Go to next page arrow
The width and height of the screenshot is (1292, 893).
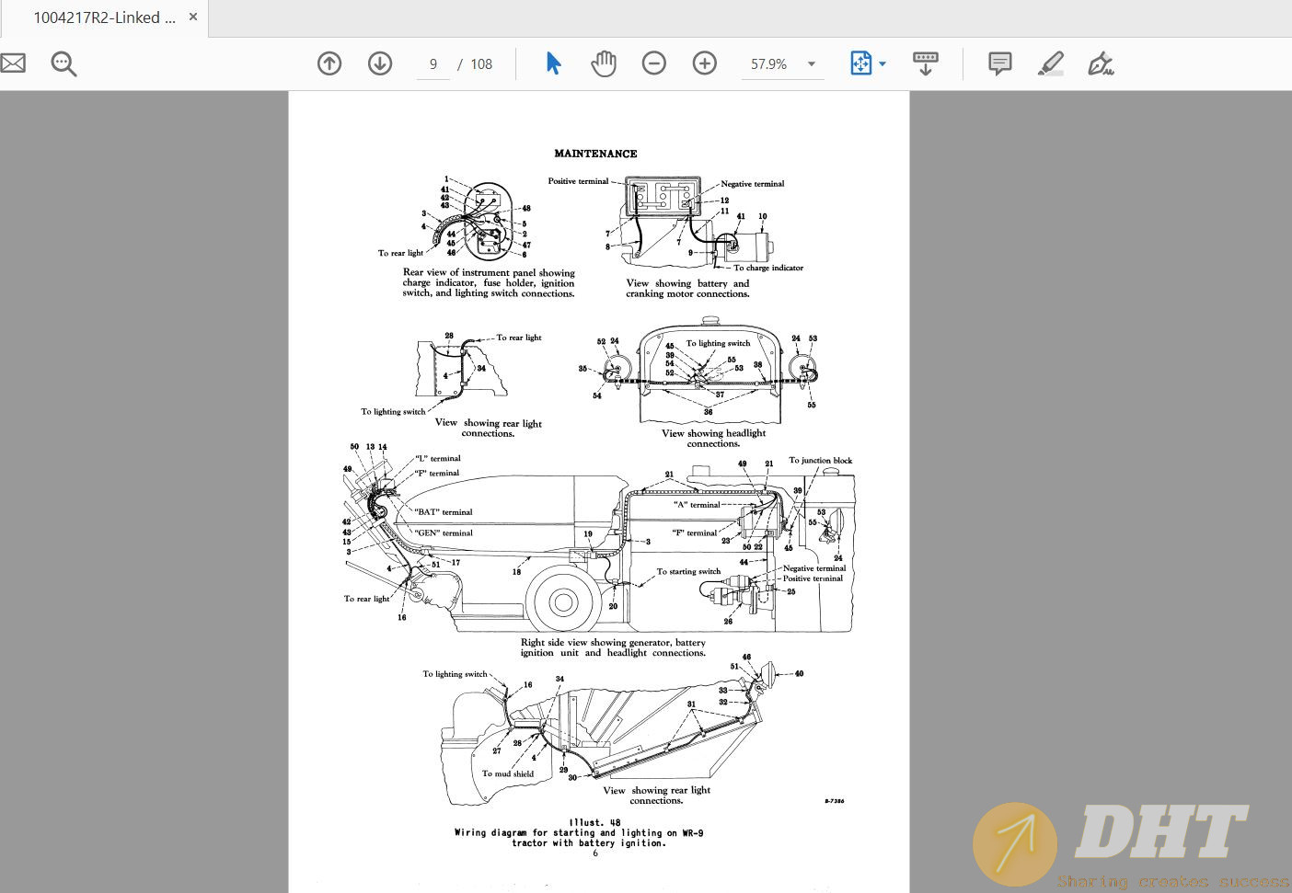pyautogui.click(x=380, y=63)
